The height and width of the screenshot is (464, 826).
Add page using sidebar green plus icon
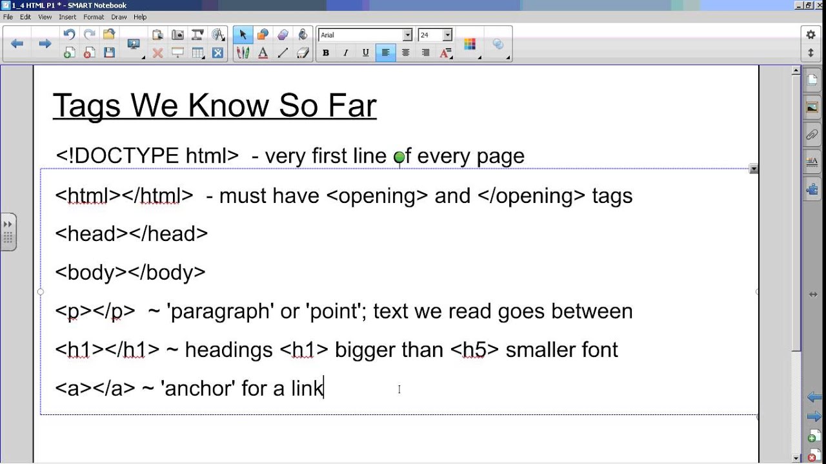[x=813, y=436]
